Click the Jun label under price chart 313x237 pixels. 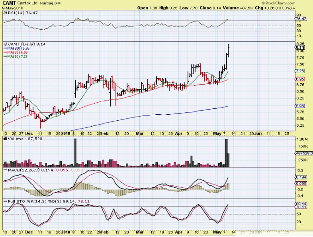[258, 133]
